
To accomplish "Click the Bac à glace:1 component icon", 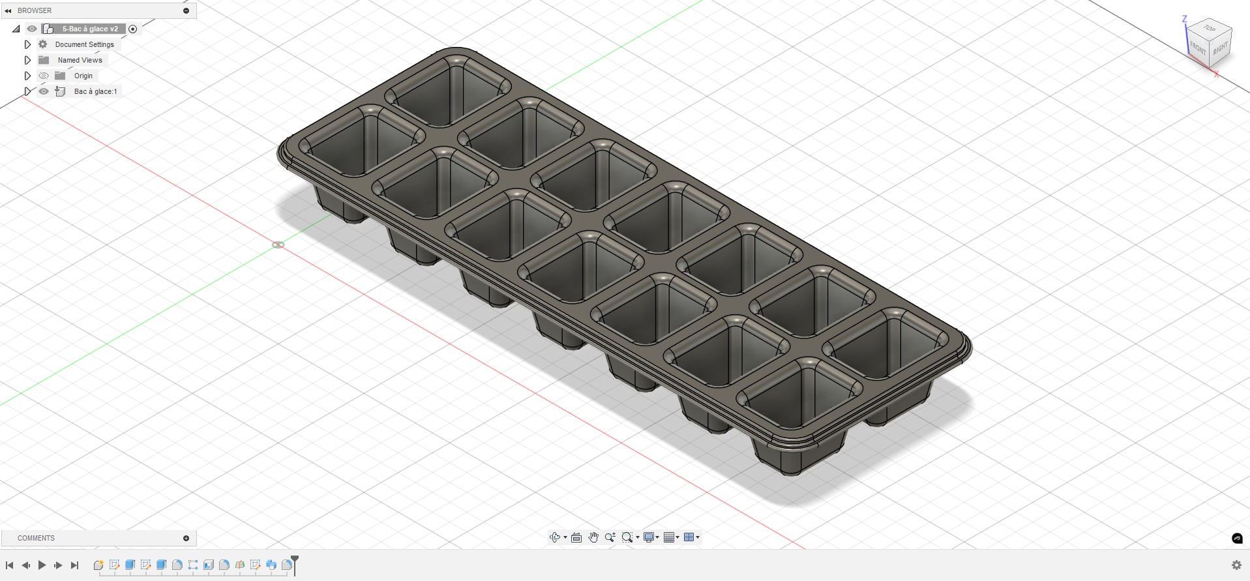I will (x=60, y=91).
